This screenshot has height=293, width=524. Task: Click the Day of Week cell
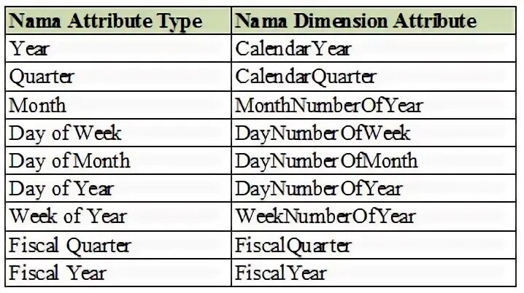click(118, 133)
